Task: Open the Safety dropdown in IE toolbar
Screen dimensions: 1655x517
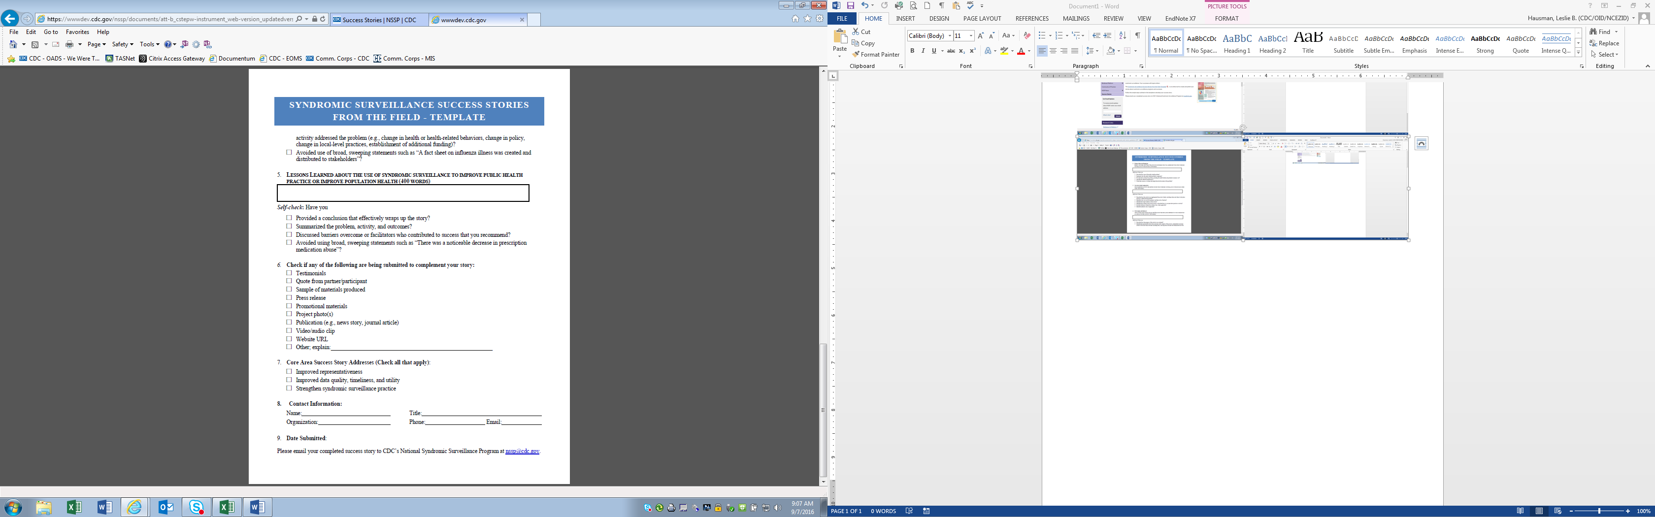Action: [122, 44]
